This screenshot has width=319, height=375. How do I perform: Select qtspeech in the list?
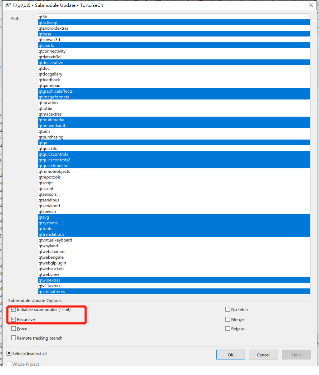click(x=174, y=211)
